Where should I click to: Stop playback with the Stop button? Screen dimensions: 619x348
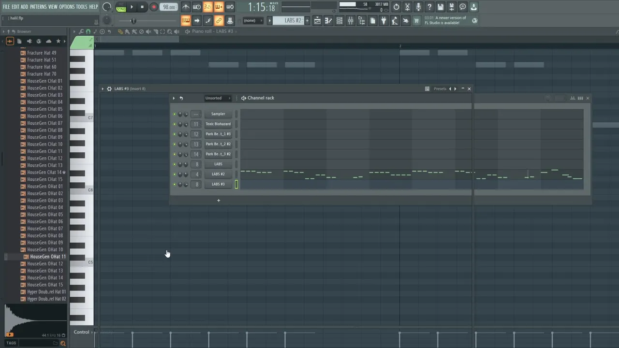(142, 7)
